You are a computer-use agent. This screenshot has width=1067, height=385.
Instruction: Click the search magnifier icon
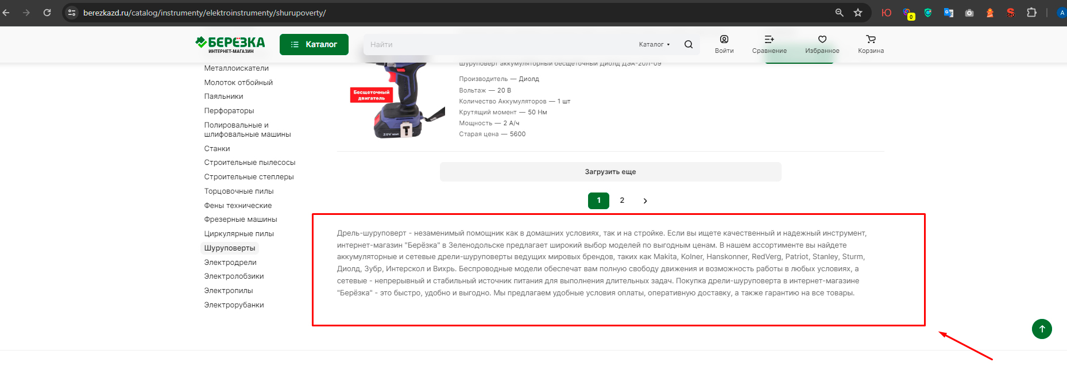pyautogui.click(x=689, y=44)
